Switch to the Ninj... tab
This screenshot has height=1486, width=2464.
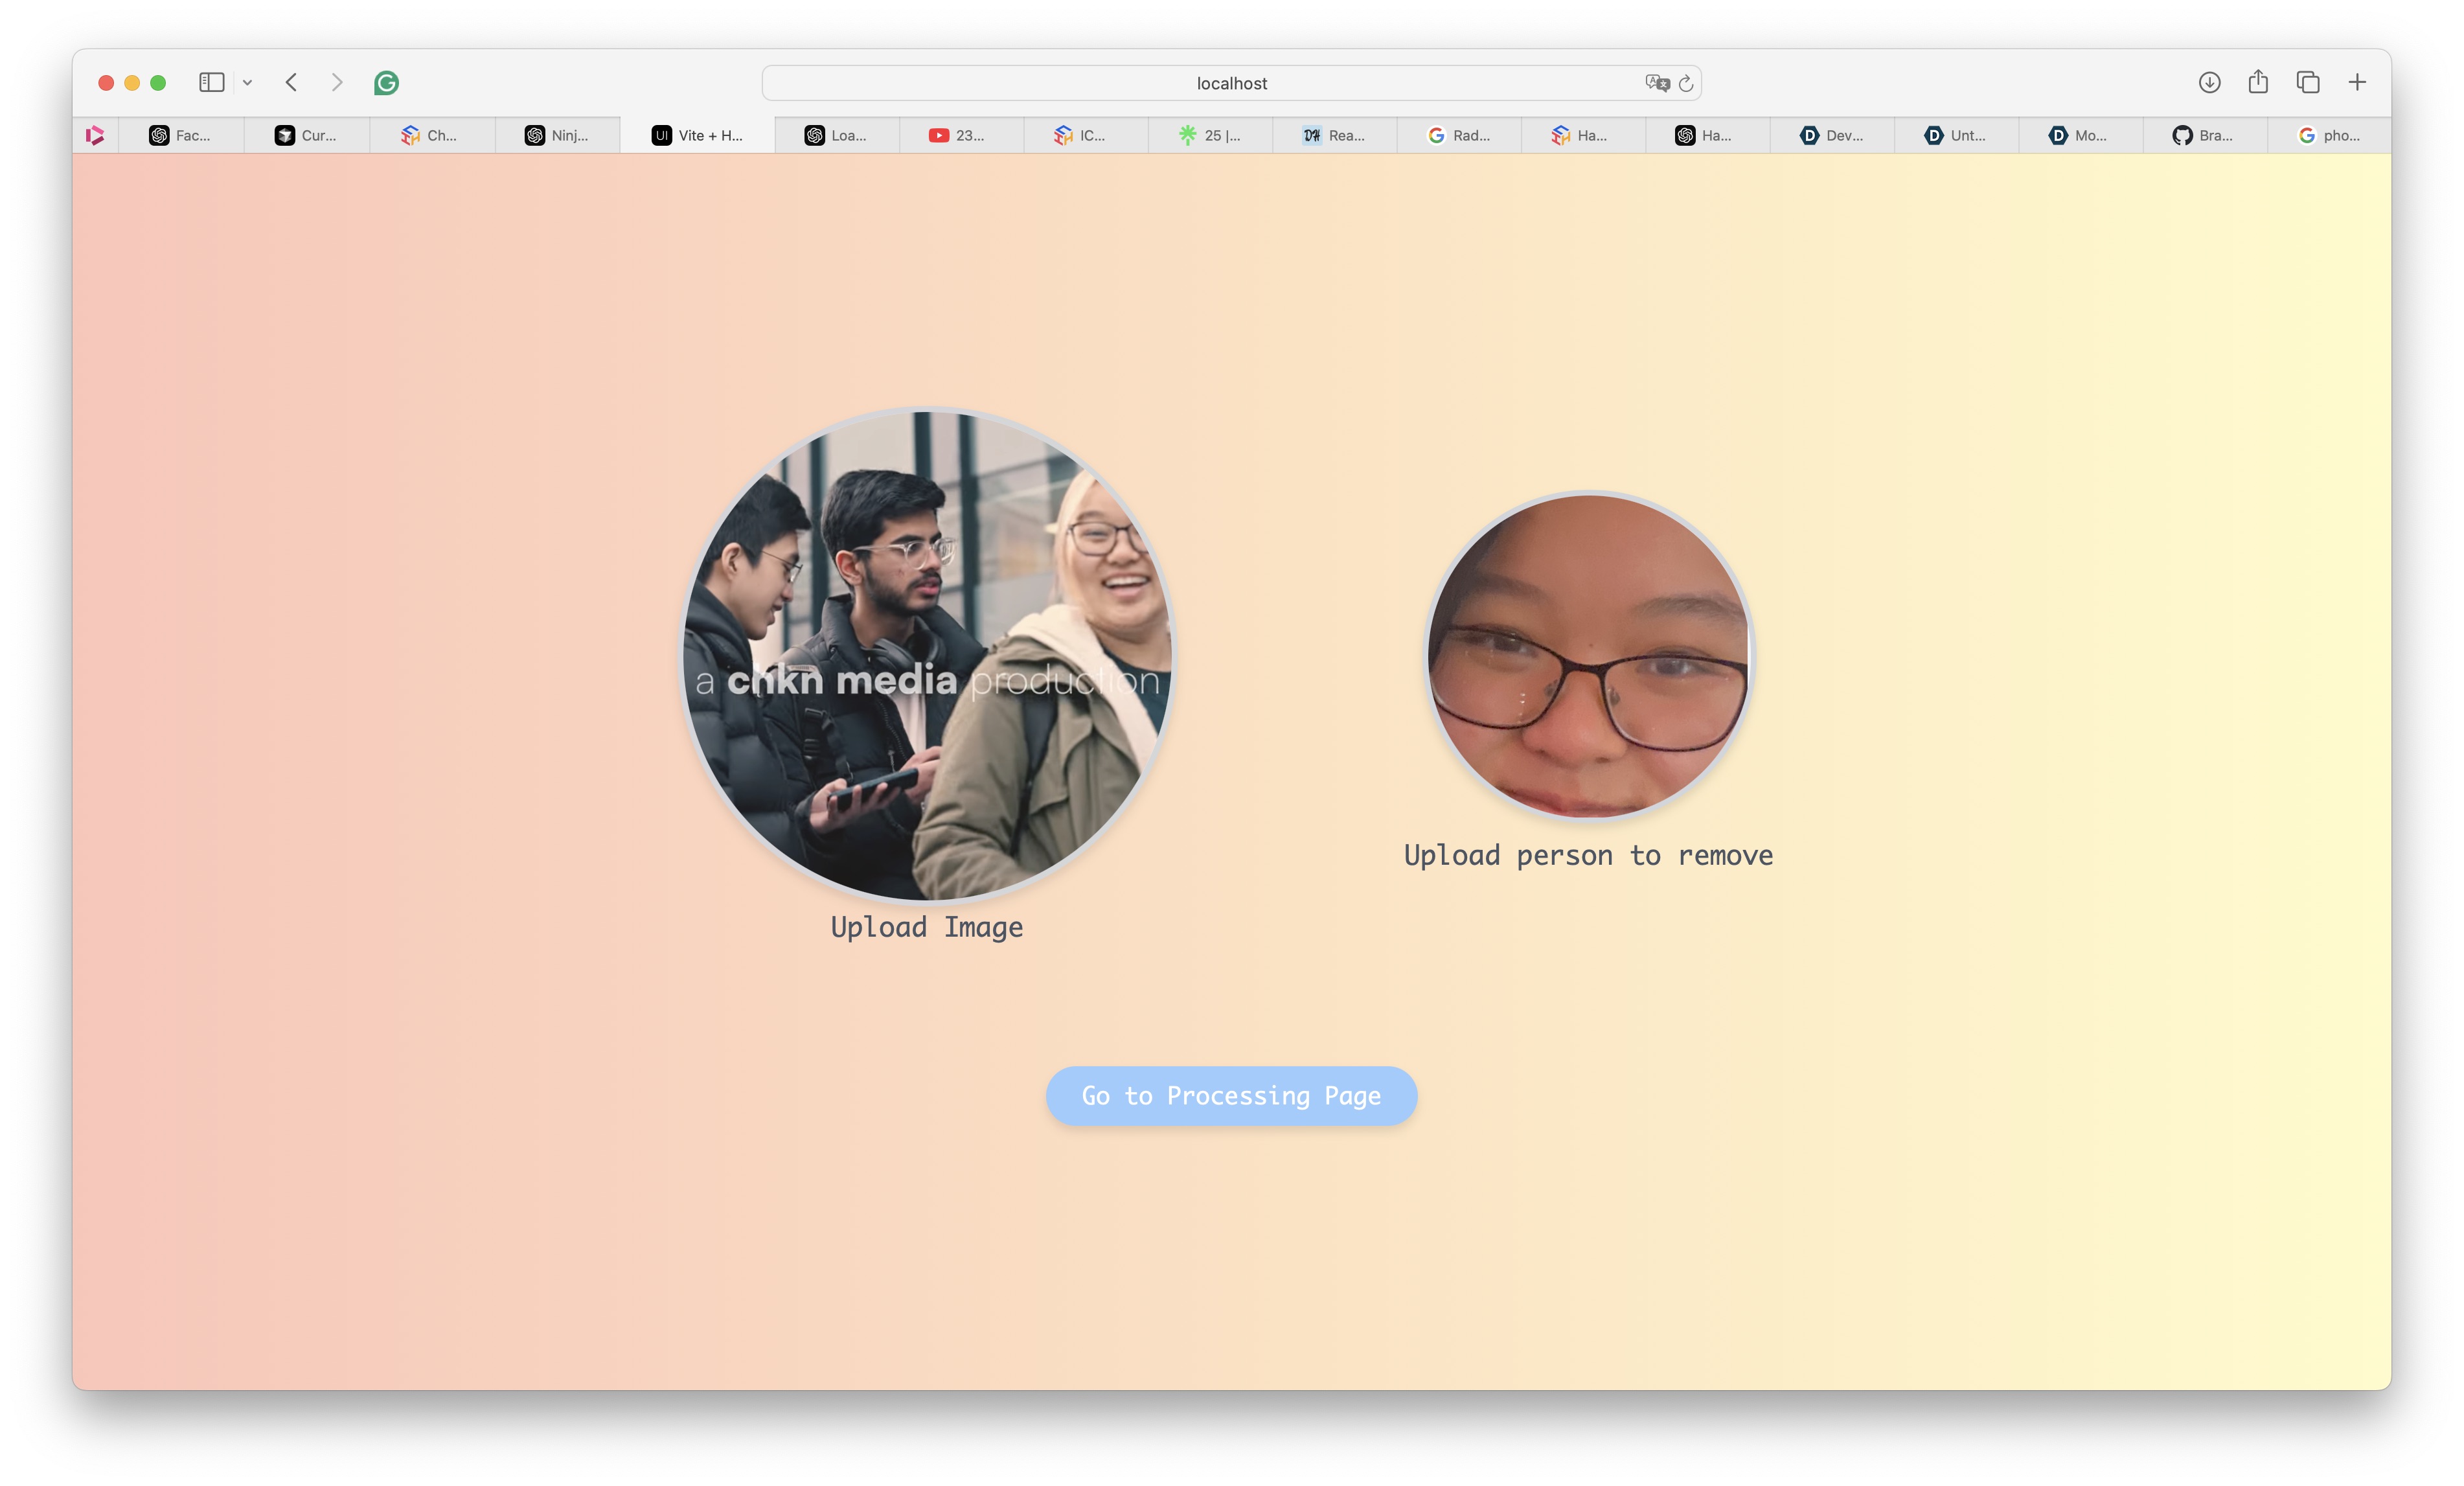557,135
